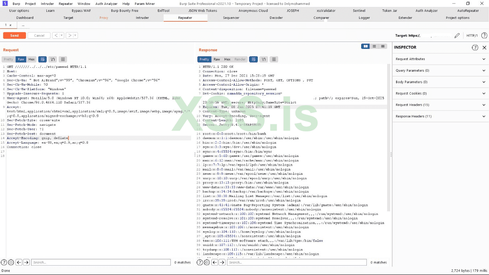The height and width of the screenshot is (275, 489).
Task: Switch Response view to Raw
Action: pos(217,59)
